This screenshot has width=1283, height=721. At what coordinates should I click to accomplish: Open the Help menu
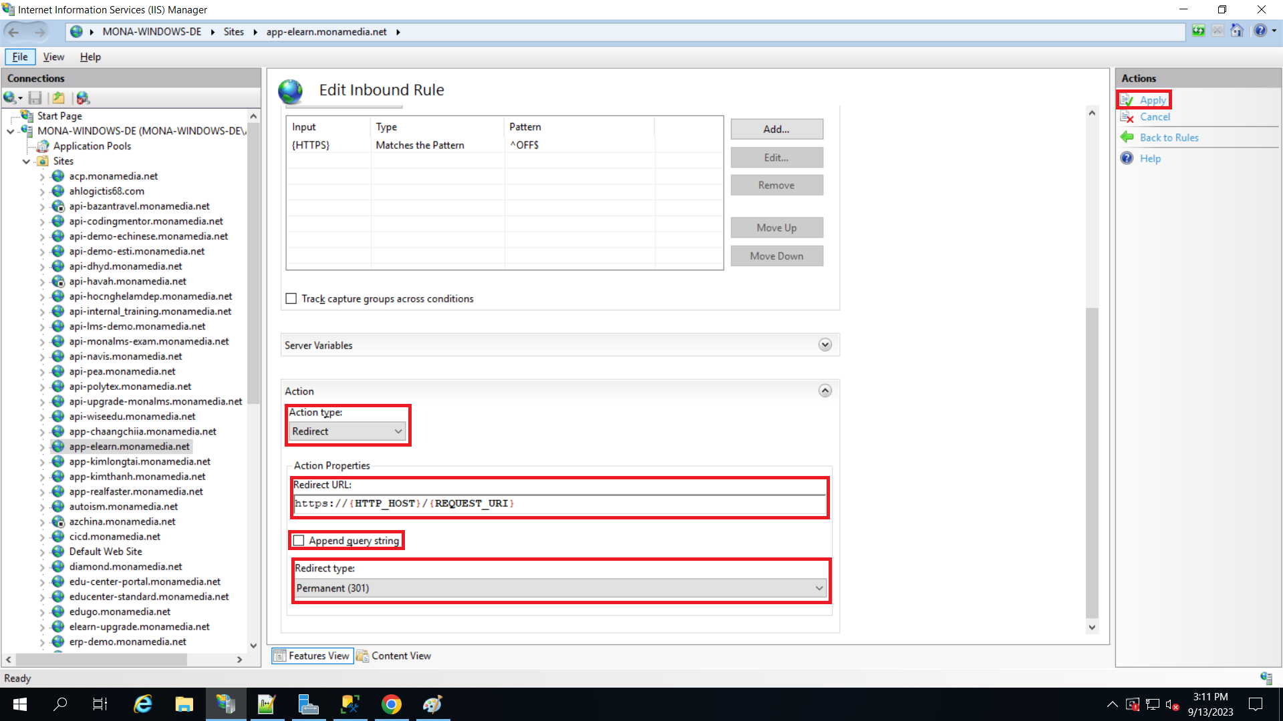pos(90,57)
